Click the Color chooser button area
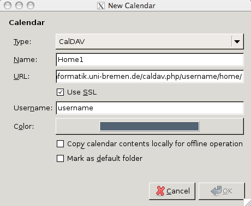The height and width of the screenshot is (206, 251). pos(150,126)
